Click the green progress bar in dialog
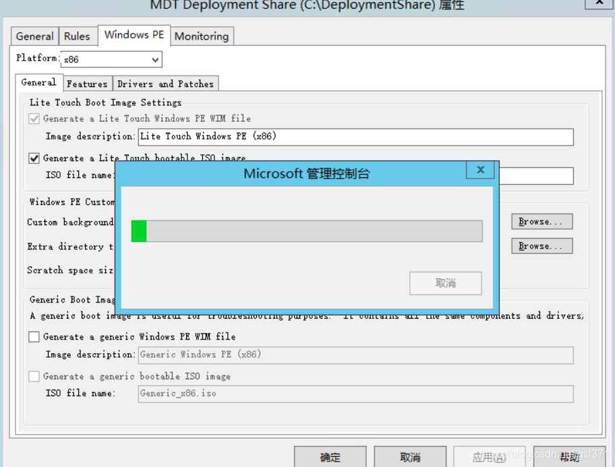 307,231
